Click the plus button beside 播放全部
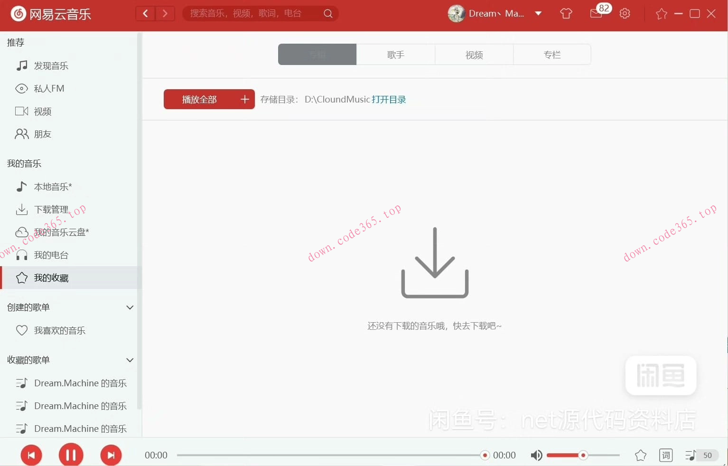The height and width of the screenshot is (466, 728). [245, 99]
